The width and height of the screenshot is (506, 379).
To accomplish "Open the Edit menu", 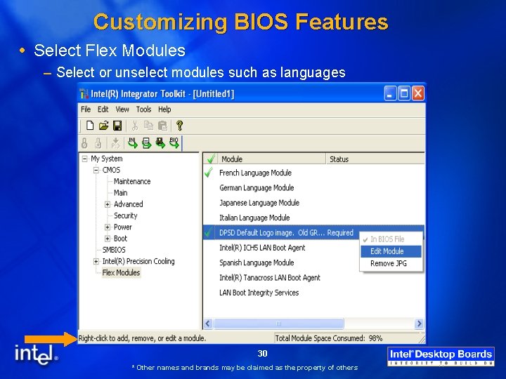I will pos(103,109).
